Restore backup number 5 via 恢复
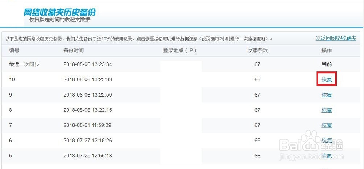Image resolution: width=364 pixels, height=169 pixels. pyautogui.click(x=327, y=156)
